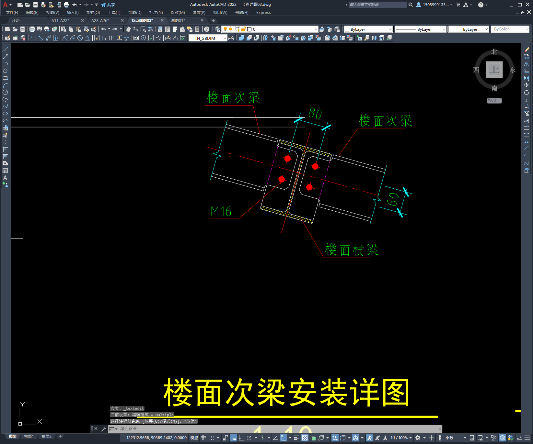This screenshot has height=444, width=533.
Task: Click the Help question mark in standard toolbar
Action: coord(207,29)
